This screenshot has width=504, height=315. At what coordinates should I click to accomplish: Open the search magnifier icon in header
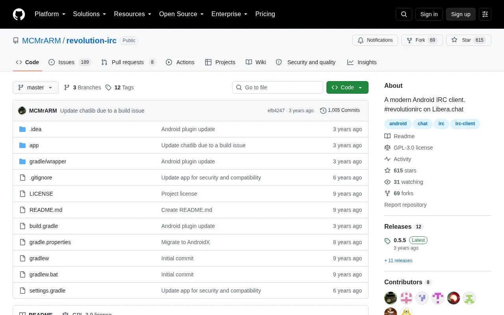(404, 14)
